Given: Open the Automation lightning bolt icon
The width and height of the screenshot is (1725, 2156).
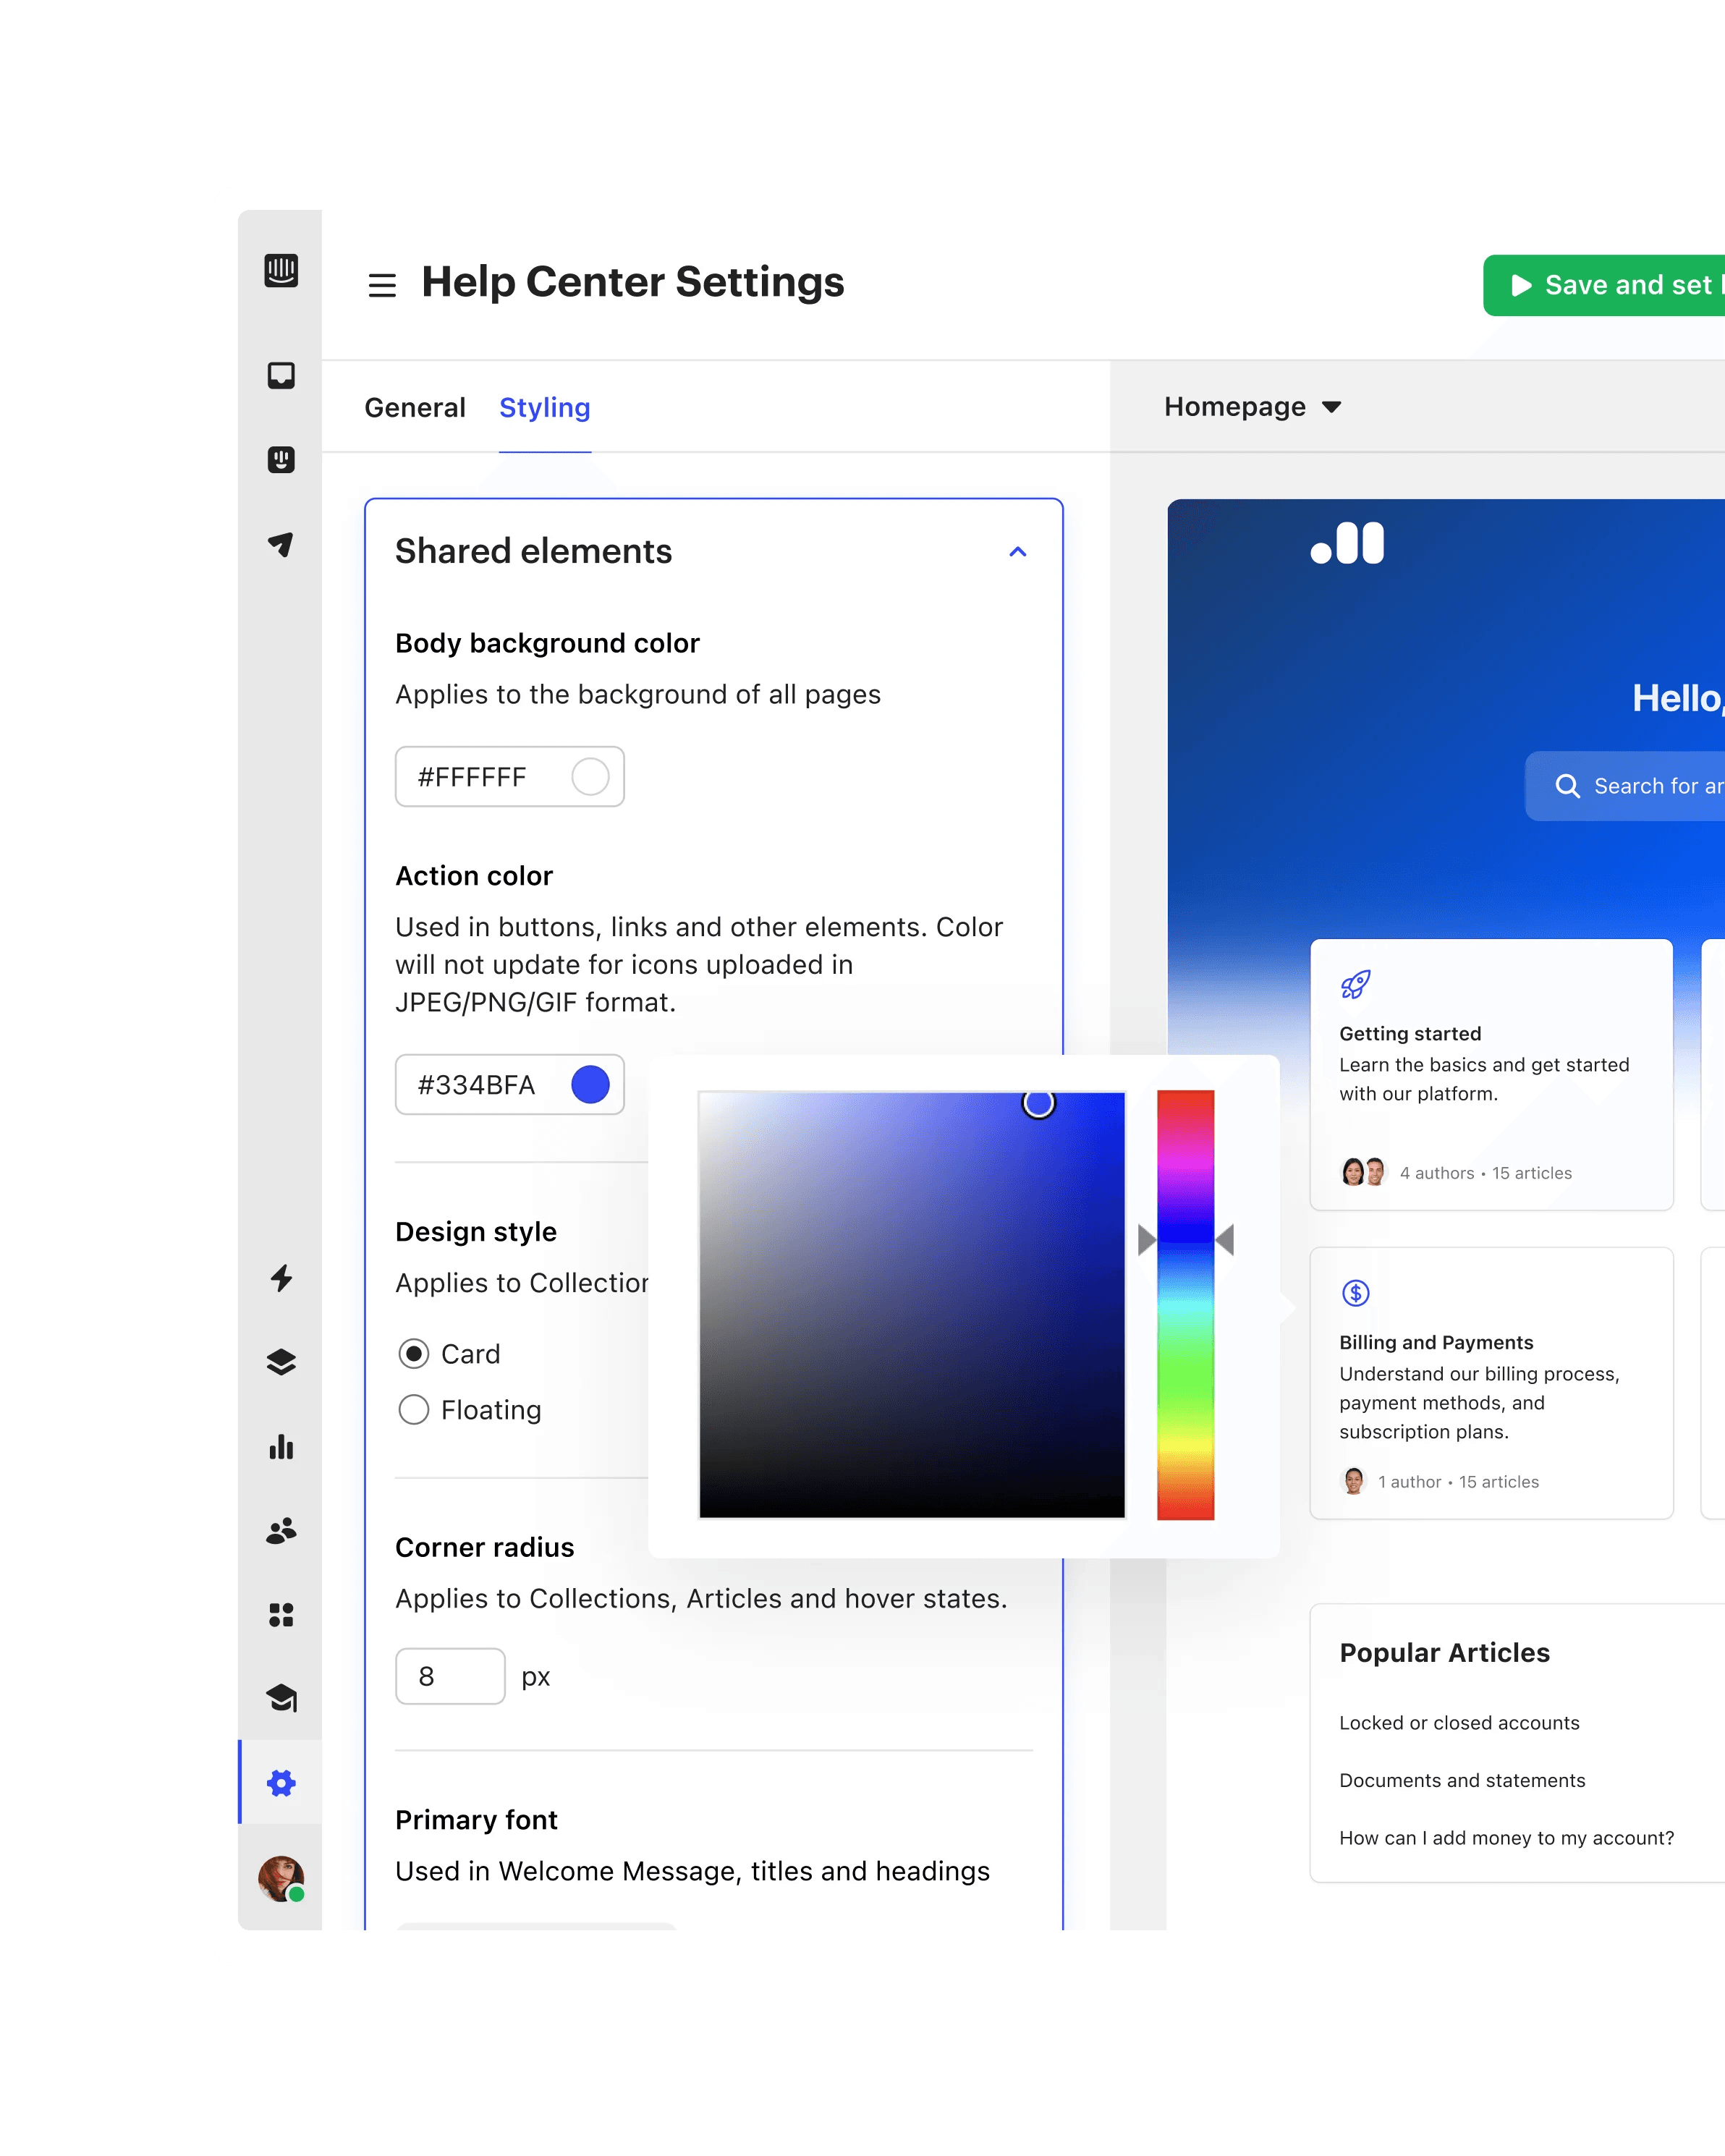Looking at the screenshot, I should tap(281, 1278).
